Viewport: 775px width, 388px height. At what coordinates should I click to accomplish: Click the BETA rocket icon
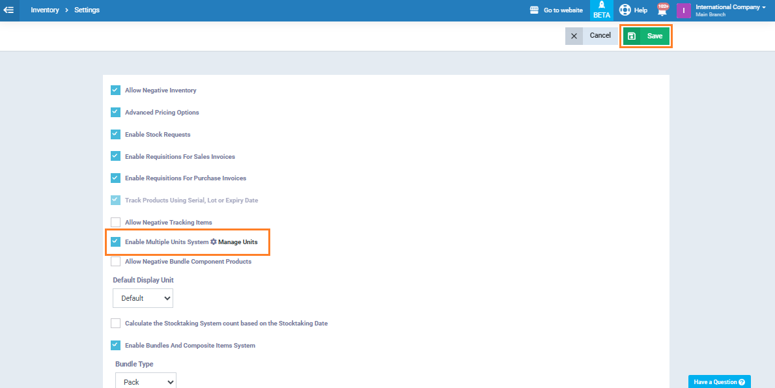point(601,6)
